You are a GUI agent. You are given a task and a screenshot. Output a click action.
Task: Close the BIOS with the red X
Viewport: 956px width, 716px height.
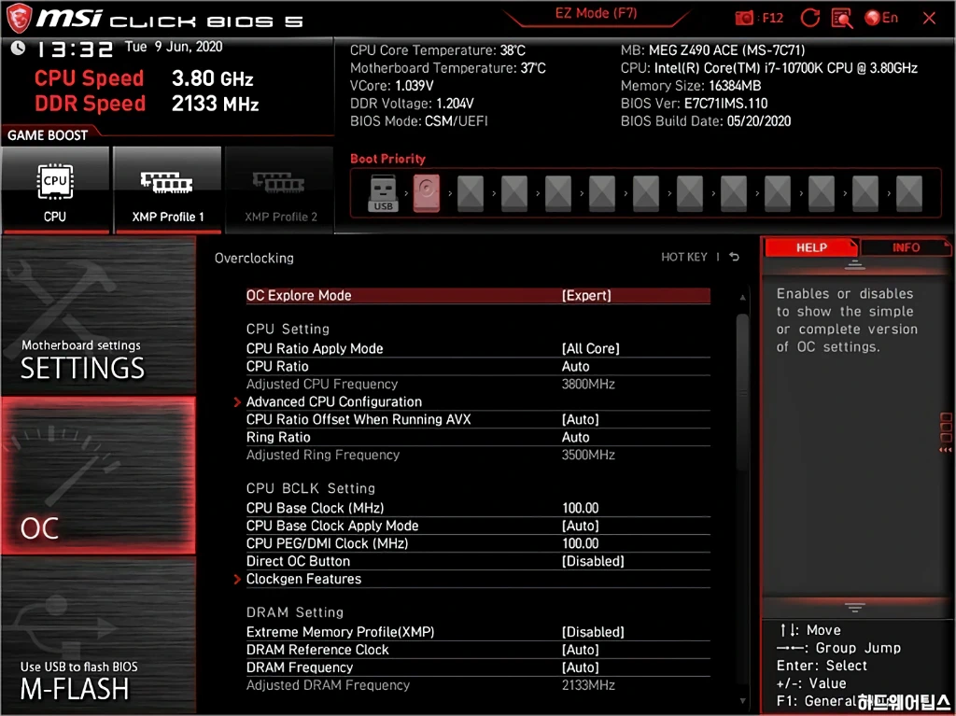(929, 19)
